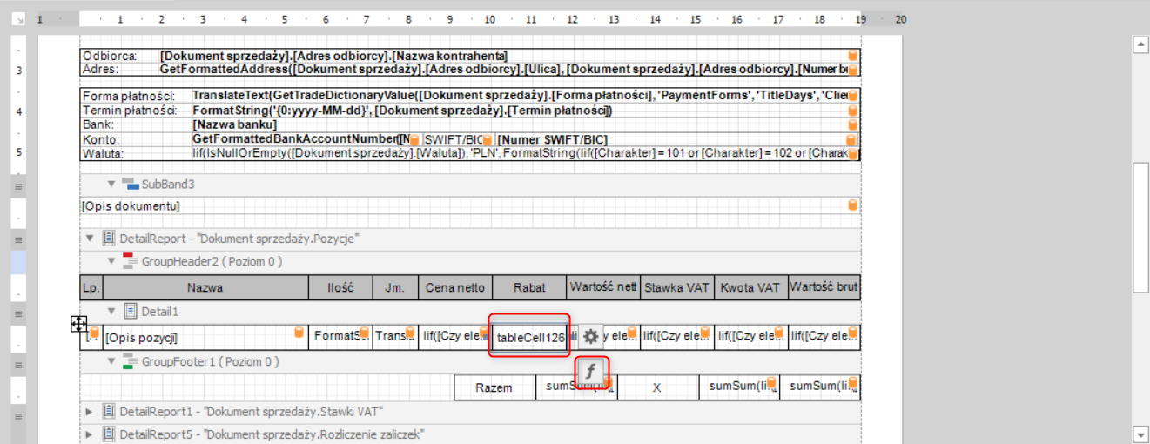Screen dimensions: 1150x444
Task: Collapse the SubBand3 band
Action: coord(111,184)
